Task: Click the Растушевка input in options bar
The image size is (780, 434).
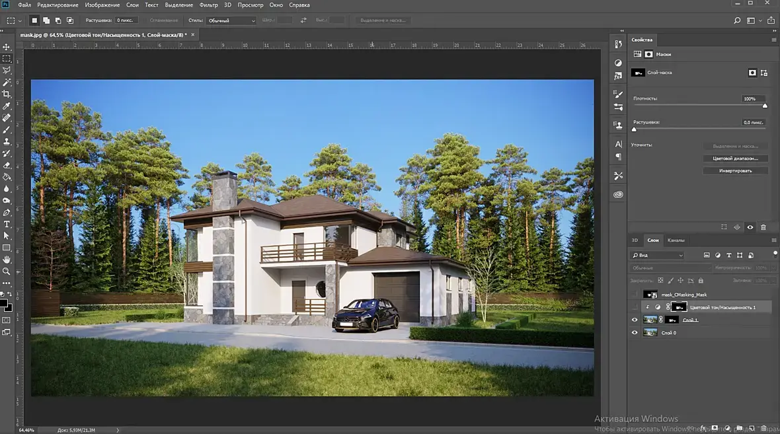Action: coord(126,20)
